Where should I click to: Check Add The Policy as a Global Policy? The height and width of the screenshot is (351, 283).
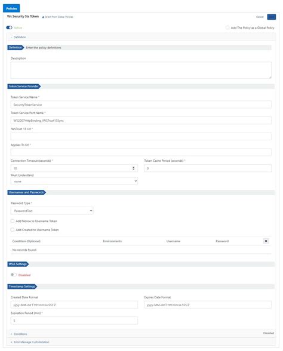click(227, 27)
